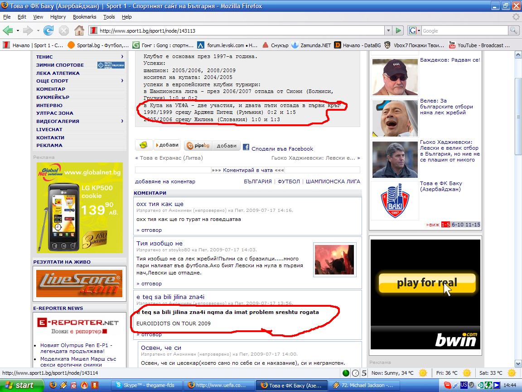Screen dimensions: 522x392
Task: Click the Home icon in navigation toolbar
Action: [79, 31]
